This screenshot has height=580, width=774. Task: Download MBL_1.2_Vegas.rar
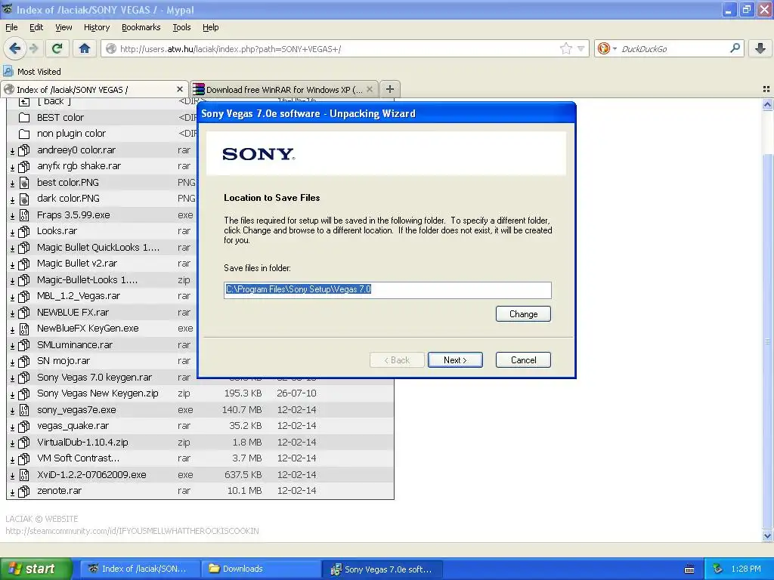(79, 296)
